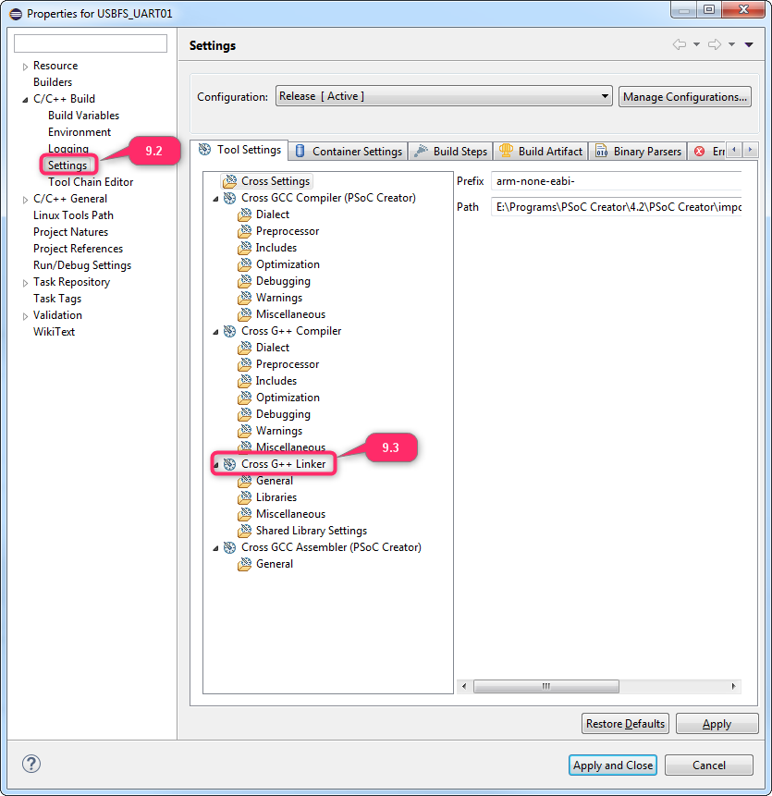Expand the Task Repository node
Viewport: 772px width, 796px height.
25,283
